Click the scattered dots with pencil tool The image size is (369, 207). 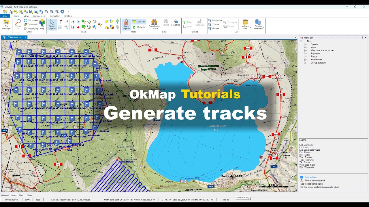[89, 22]
